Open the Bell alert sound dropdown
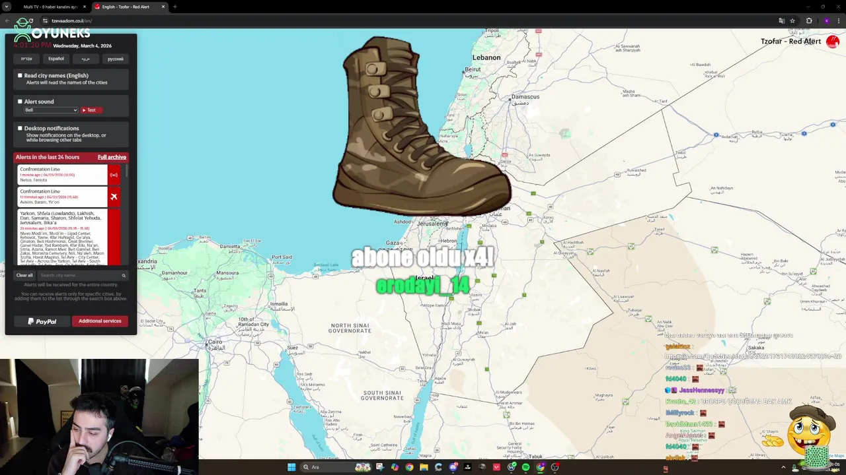Viewport: 846px width, 475px height. click(x=51, y=110)
